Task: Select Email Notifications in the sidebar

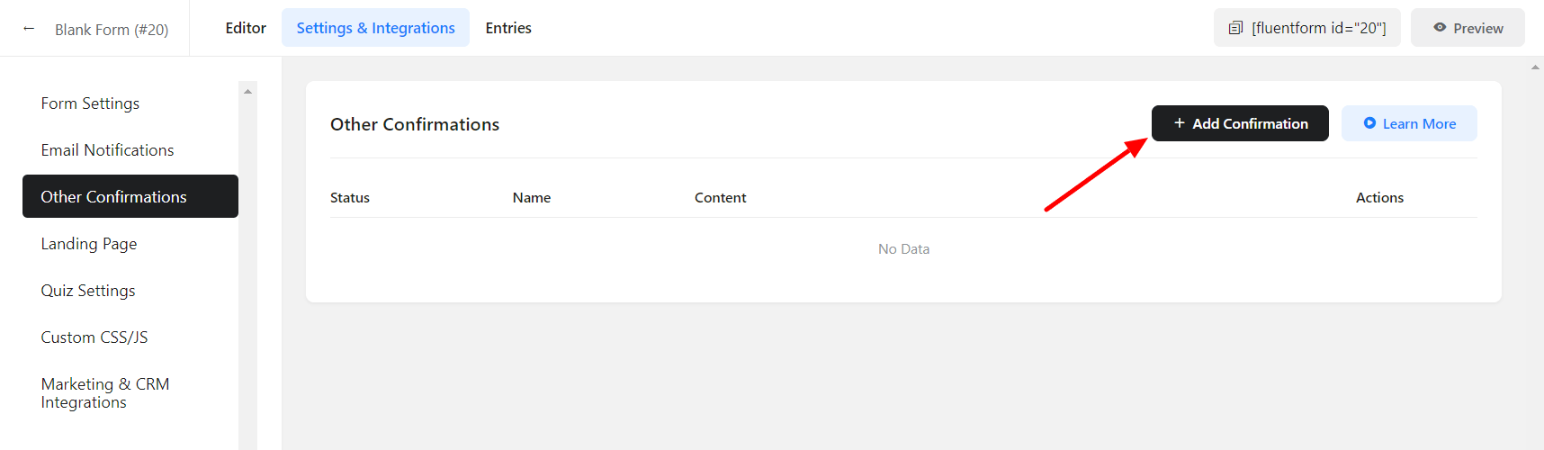Action: pos(107,150)
